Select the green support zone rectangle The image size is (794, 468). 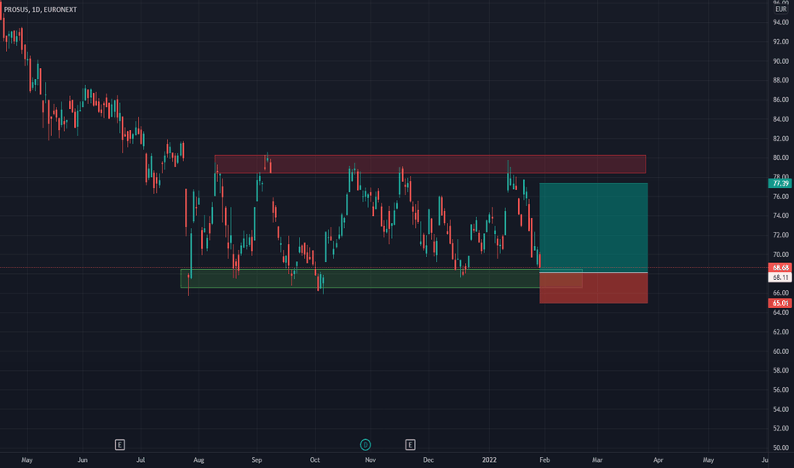pos(382,278)
